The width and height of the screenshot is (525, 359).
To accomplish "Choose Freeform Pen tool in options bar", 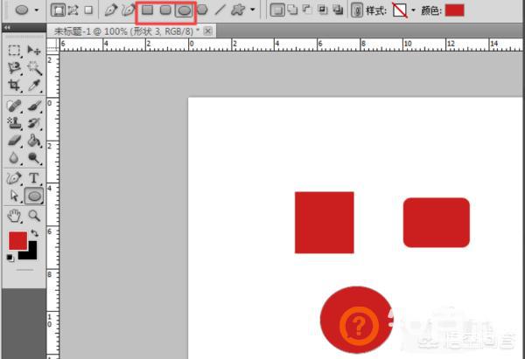I will [128, 10].
